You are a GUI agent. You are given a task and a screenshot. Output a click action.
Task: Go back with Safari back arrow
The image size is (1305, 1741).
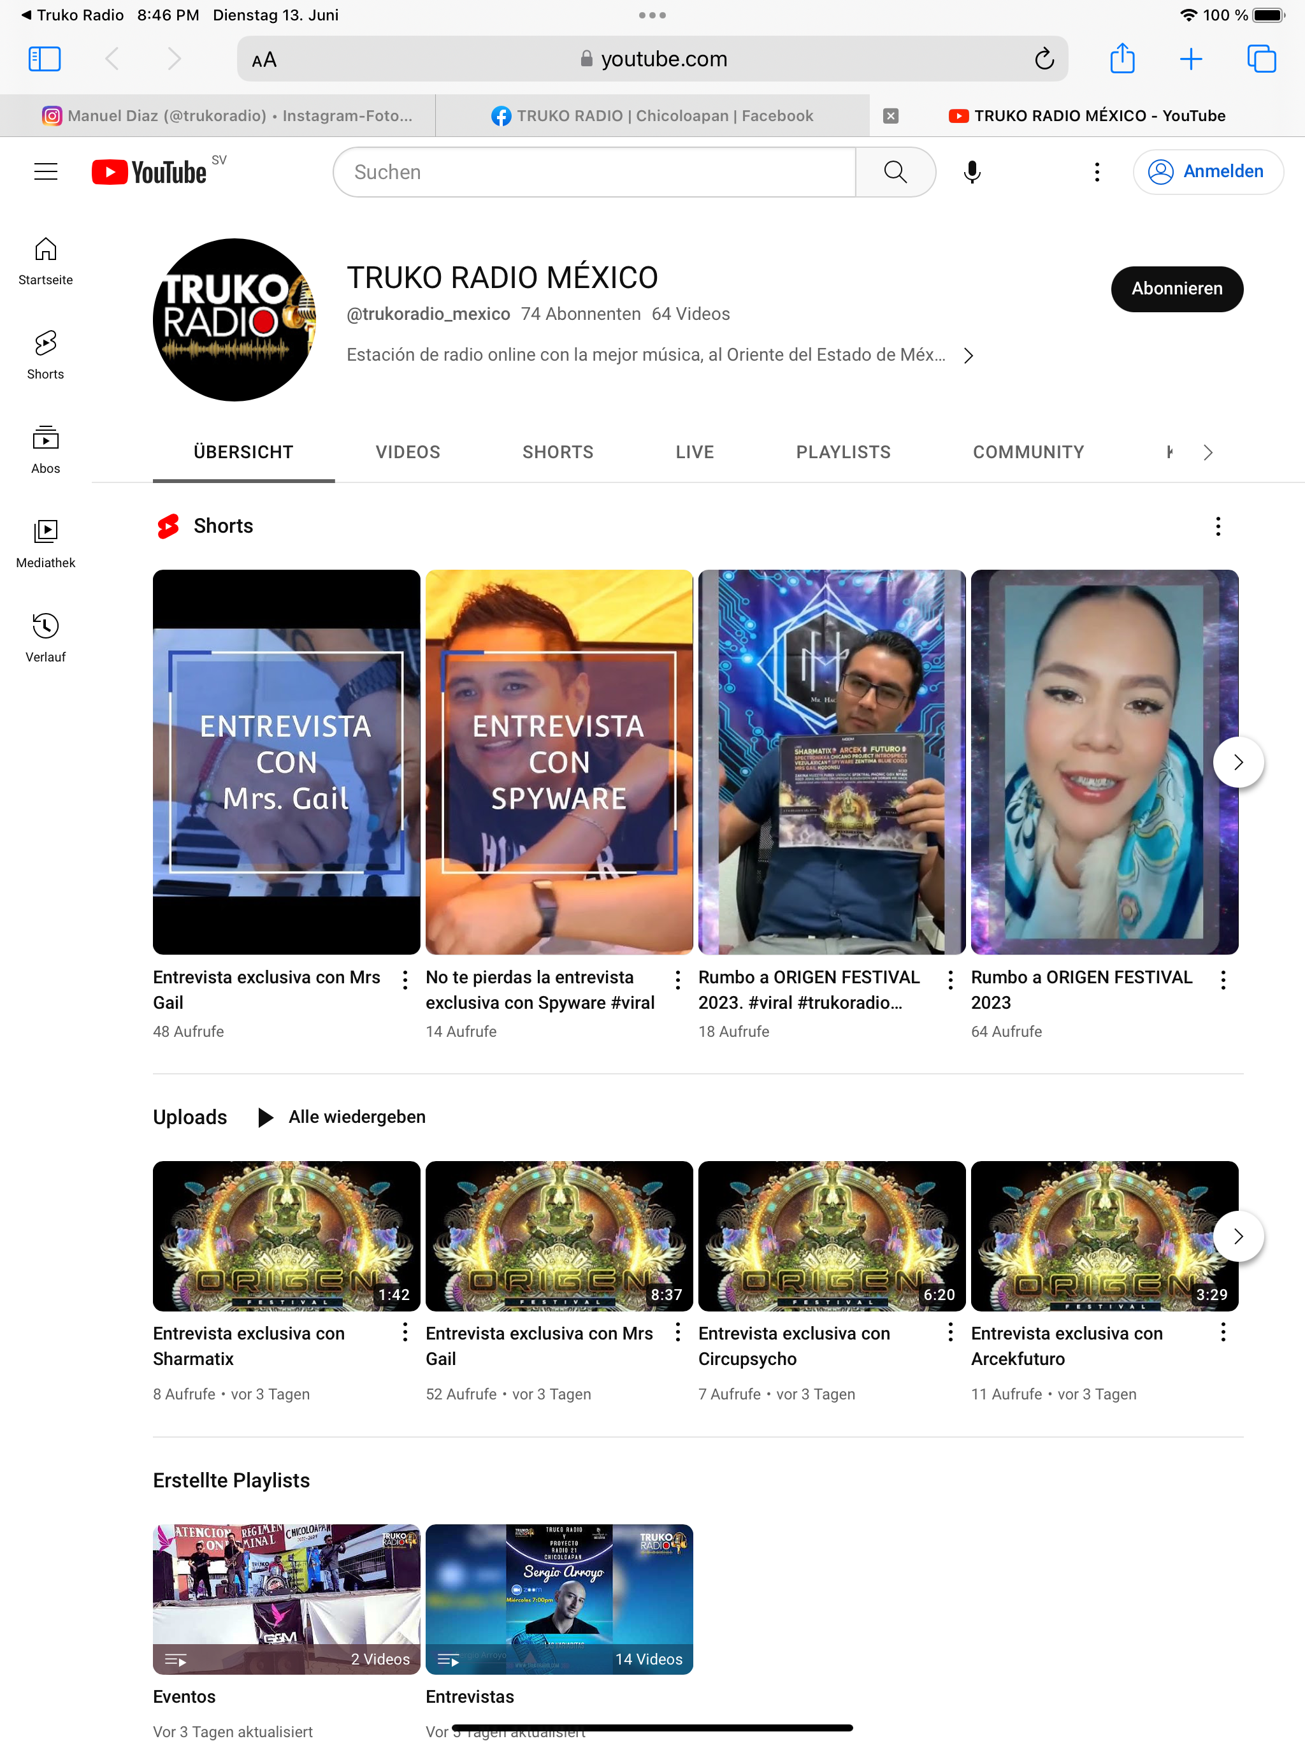click(112, 59)
